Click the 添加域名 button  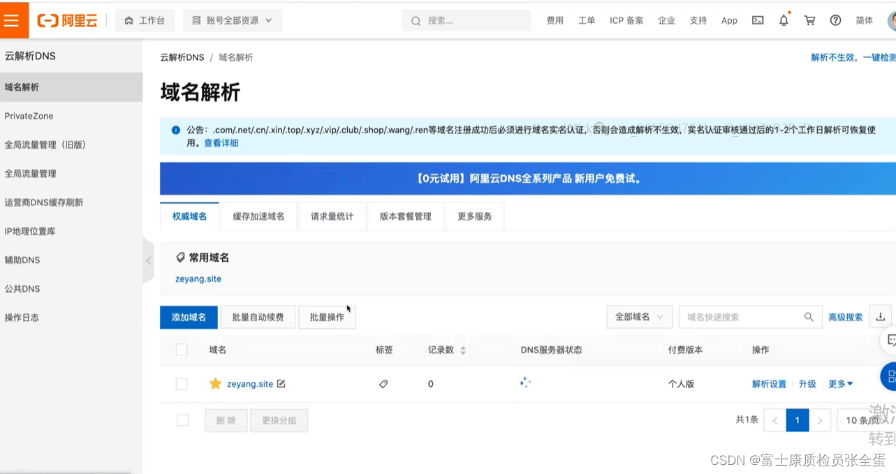click(189, 317)
